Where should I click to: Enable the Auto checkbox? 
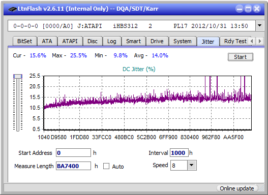(x=106, y=166)
